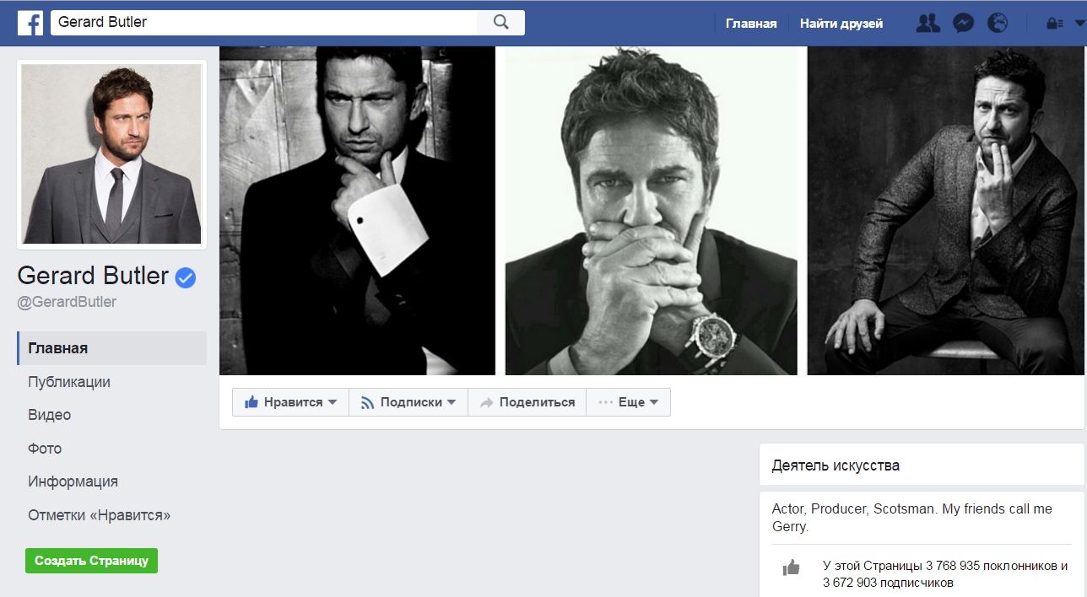Click the search field containing Gerard Butler
This screenshot has height=597, width=1087.
pyautogui.click(x=263, y=23)
